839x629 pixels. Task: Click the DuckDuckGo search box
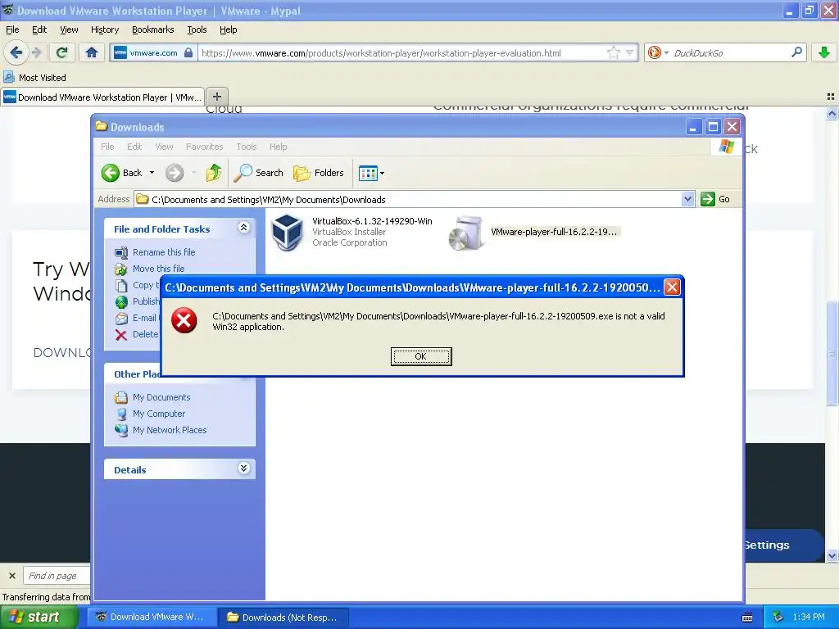[x=730, y=52]
